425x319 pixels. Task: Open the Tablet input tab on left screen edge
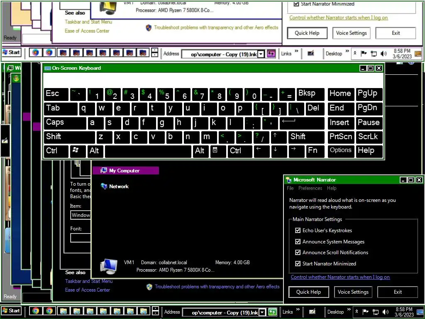click(5, 140)
